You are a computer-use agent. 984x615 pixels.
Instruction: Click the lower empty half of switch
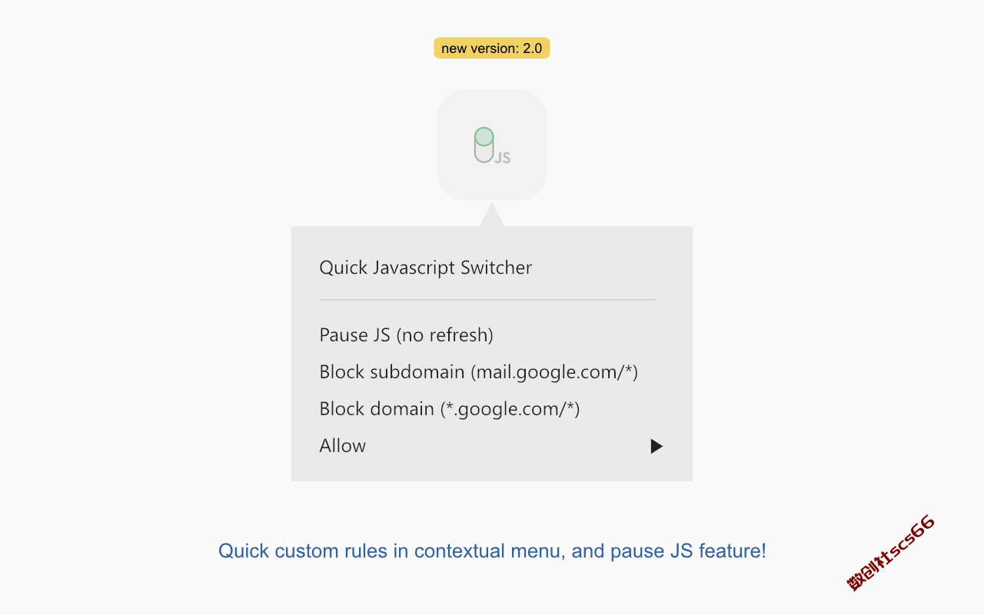point(484,154)
